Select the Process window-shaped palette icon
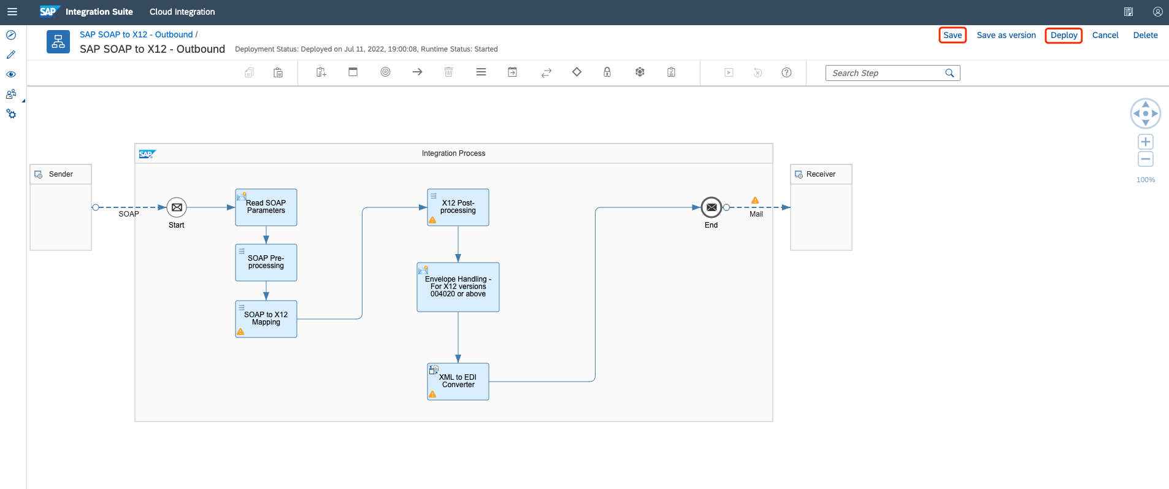The image size is (1169, 489). 353,72
